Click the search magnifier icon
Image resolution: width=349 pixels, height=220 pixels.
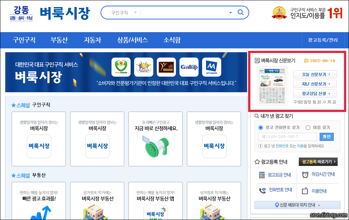coord(240,12)
